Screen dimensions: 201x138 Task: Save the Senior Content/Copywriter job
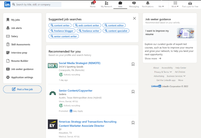tap(133, 92)
